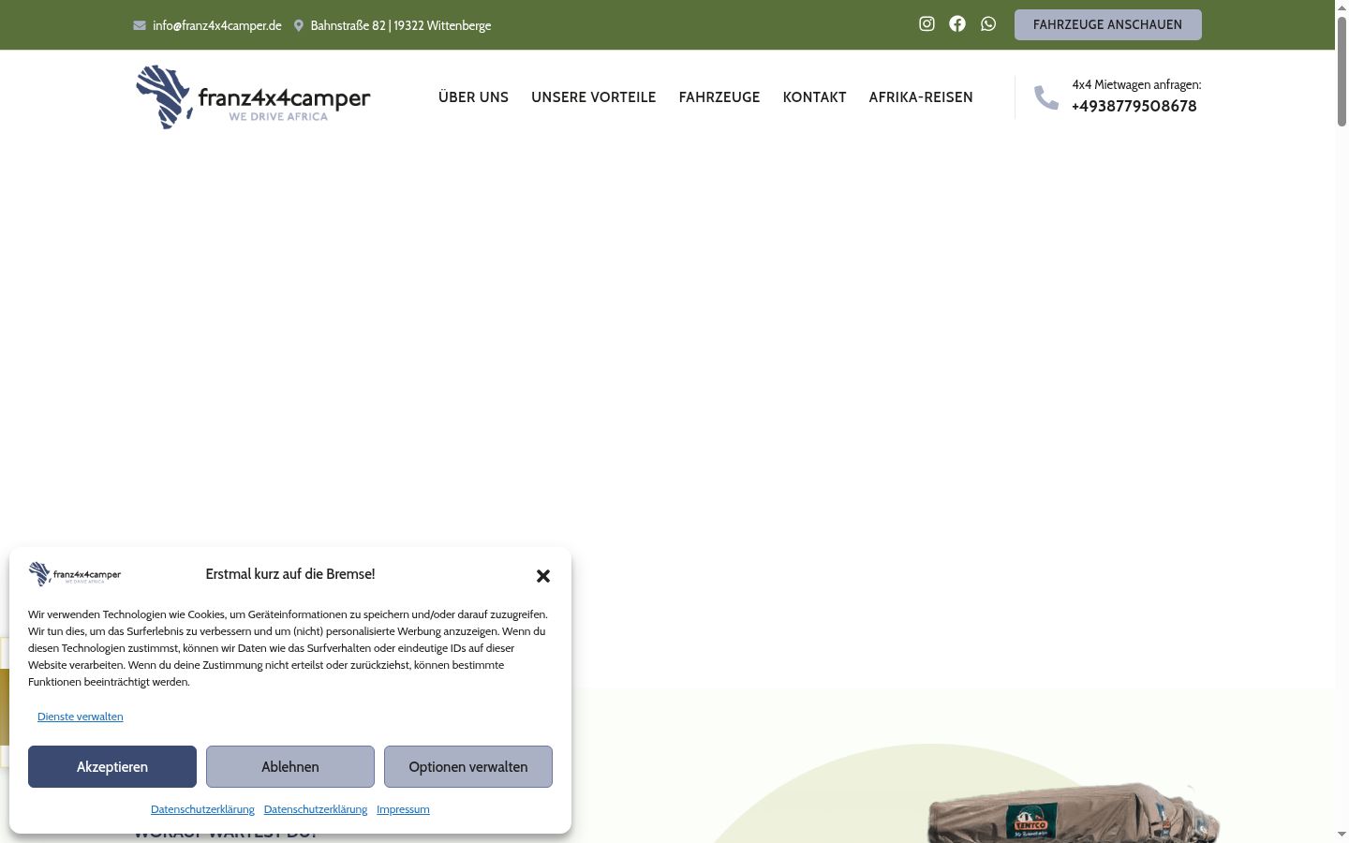Accept cookies with the Akzeptieren button

(112, 767)
